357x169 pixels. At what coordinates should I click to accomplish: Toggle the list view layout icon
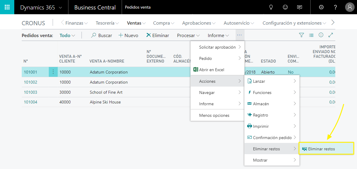pos(311,35)
